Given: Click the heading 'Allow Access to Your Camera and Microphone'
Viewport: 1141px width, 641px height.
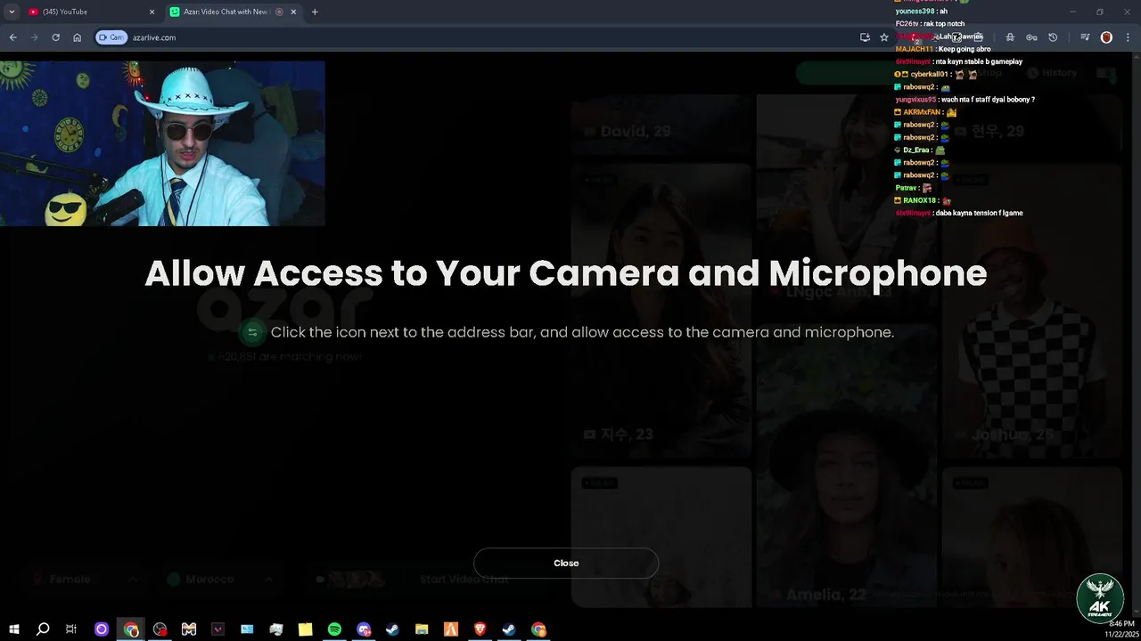Looking at the screenshot, I should (x=566, y=273).
